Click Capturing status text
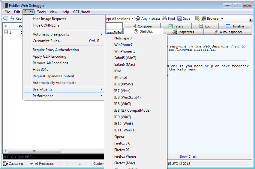The width and height of the screenshot is (255, 169). (x=16, y=164)
